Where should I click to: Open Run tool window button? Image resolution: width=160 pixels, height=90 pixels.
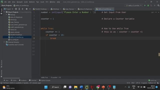click(x=6, y=80)
